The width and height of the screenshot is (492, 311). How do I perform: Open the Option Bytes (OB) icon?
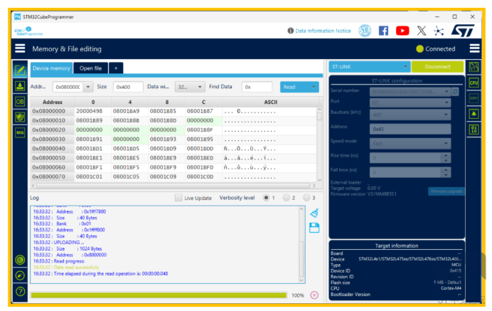click(x=20, y=102)
